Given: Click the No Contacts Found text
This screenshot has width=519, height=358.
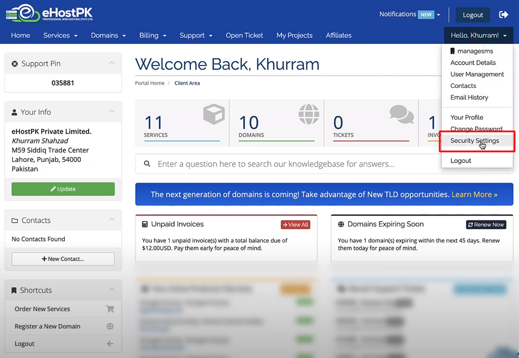Looking at the screenshot, I should (x=39, y=239).
